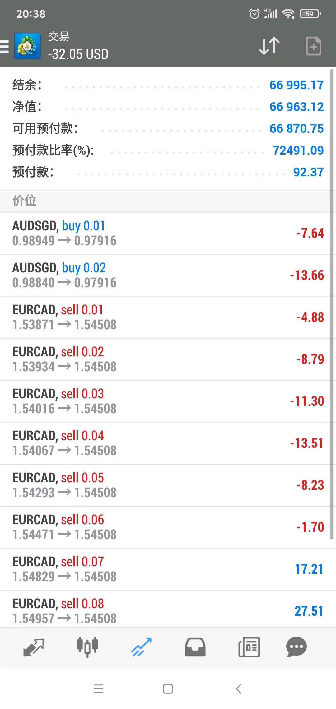
Task: Tap the margin level percentage 72491.09
Action: point(298,150)
